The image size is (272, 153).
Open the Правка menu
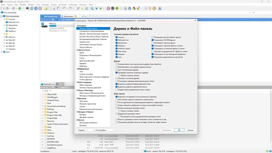[x=10, y=5]
